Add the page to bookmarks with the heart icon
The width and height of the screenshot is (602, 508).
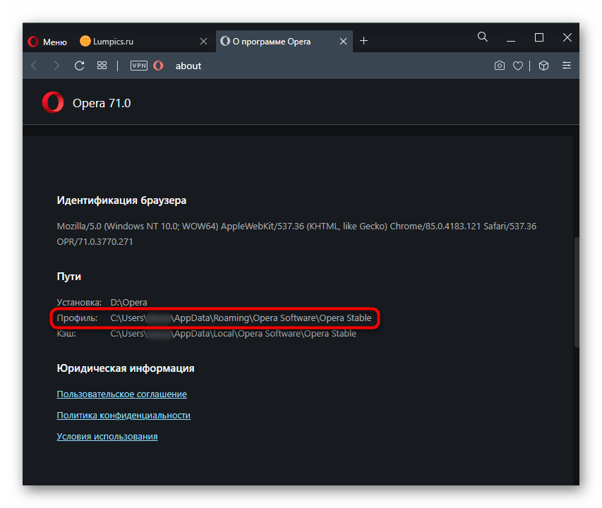click(x=518, y=66)
